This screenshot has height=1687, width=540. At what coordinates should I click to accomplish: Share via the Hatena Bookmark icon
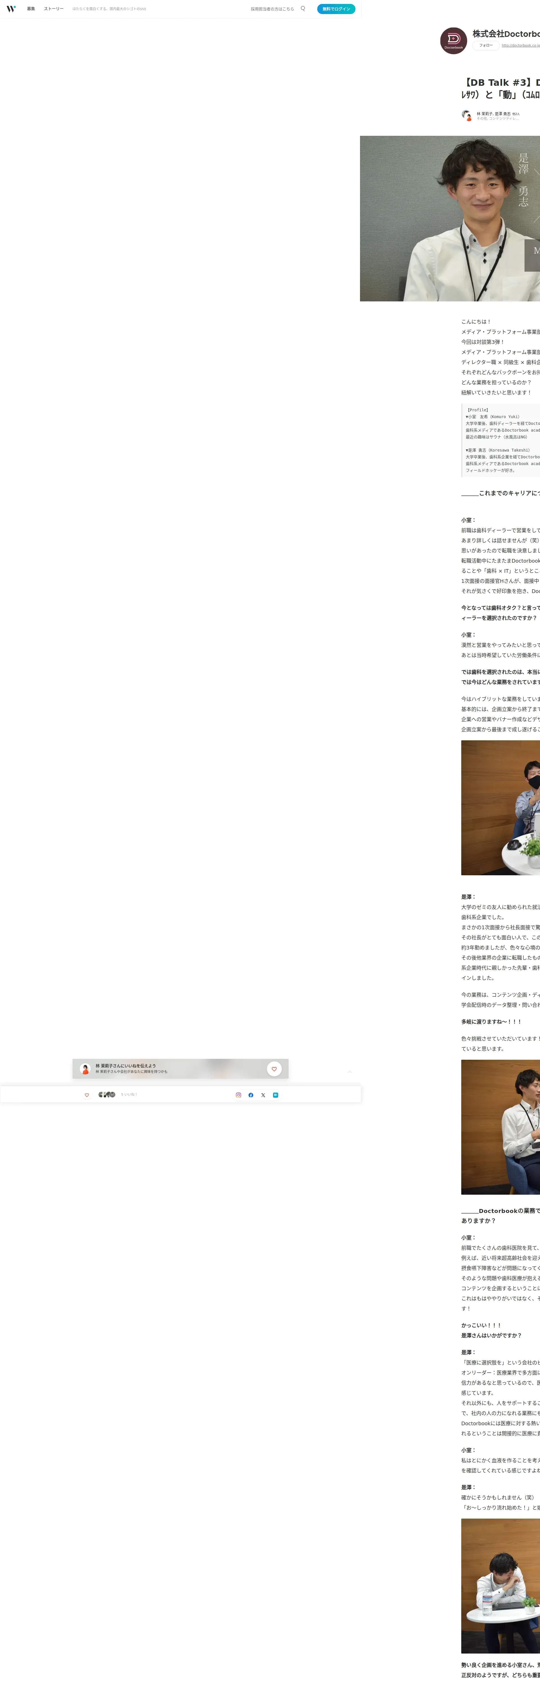[275, 1095]
